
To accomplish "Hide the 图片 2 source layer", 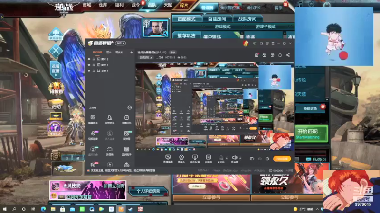I will [89, 59].
